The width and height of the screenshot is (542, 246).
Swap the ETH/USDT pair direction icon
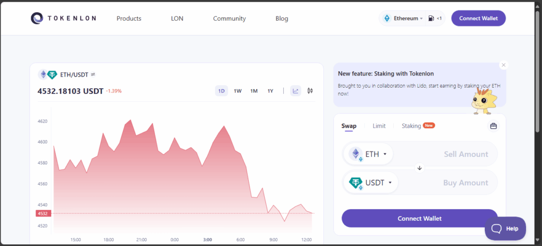93,74
